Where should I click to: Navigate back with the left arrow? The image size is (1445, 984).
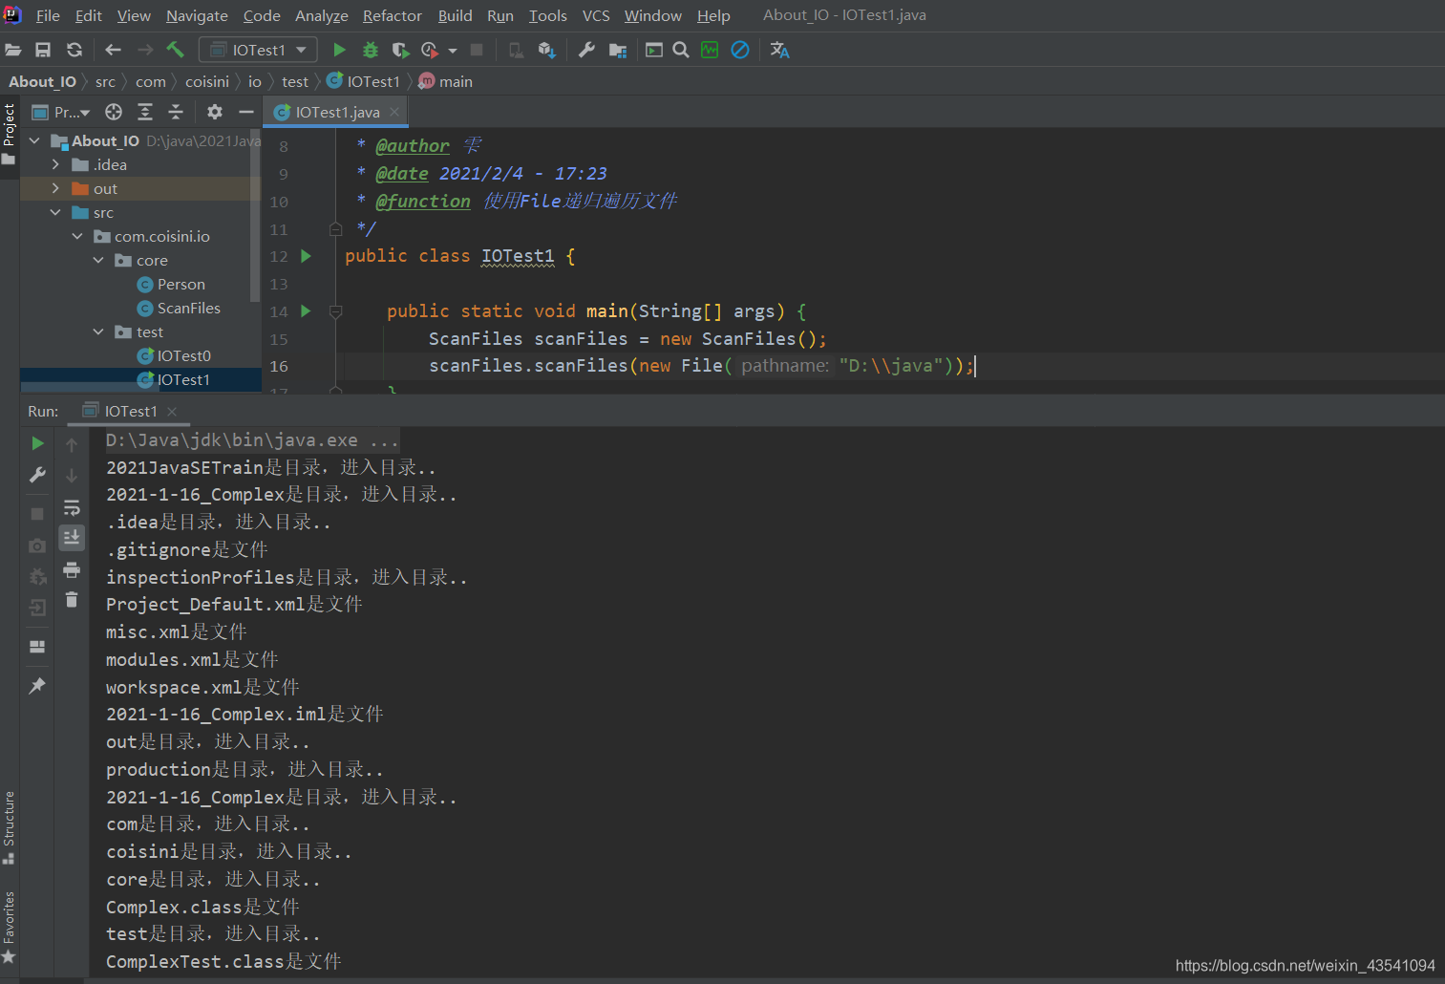(113, 50)
